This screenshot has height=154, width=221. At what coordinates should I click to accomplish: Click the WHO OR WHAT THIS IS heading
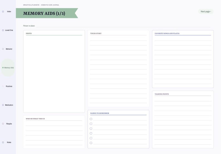(35, 119)
